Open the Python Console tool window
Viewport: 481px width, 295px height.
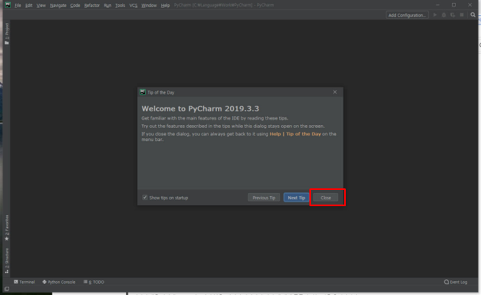(58, 282)
